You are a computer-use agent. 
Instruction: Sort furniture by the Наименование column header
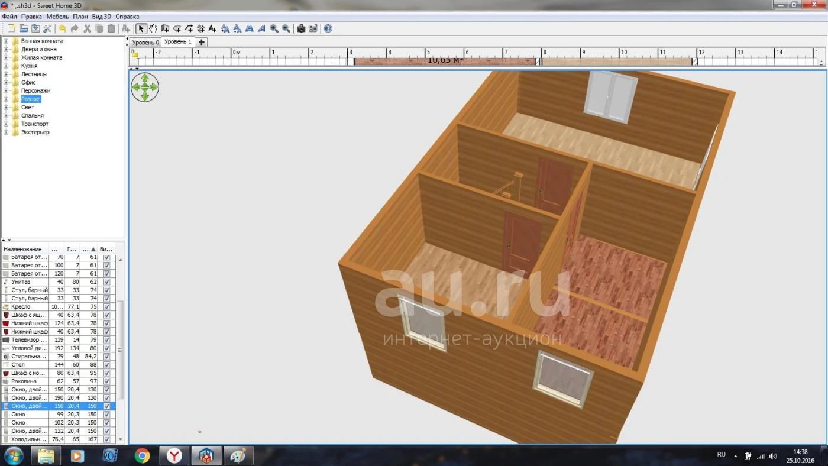(24, 249)
